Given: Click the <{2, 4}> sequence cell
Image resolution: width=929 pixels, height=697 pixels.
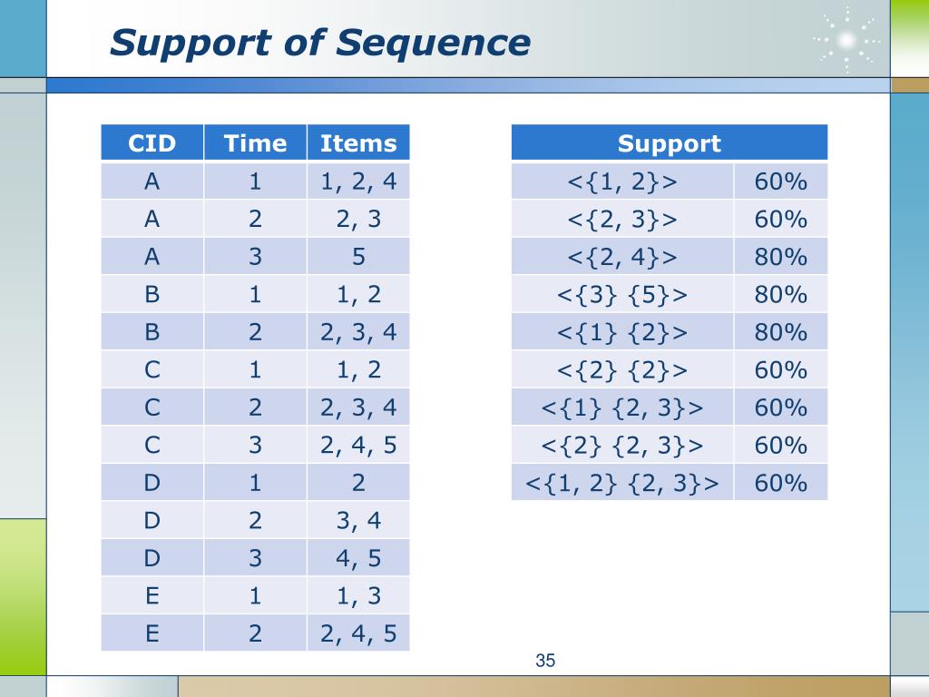Looking at the screenshot, I should tap(622, 256).
